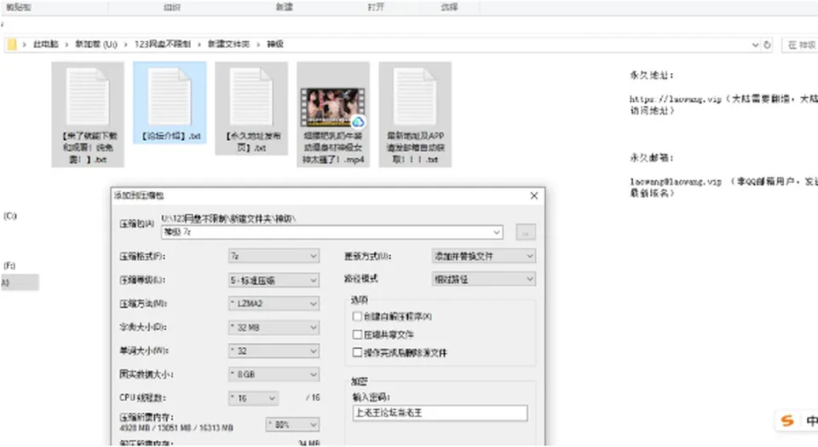This screenshot has width=818, height=447.
Task: Refresh the Explorer folder view
Action: 767,45
